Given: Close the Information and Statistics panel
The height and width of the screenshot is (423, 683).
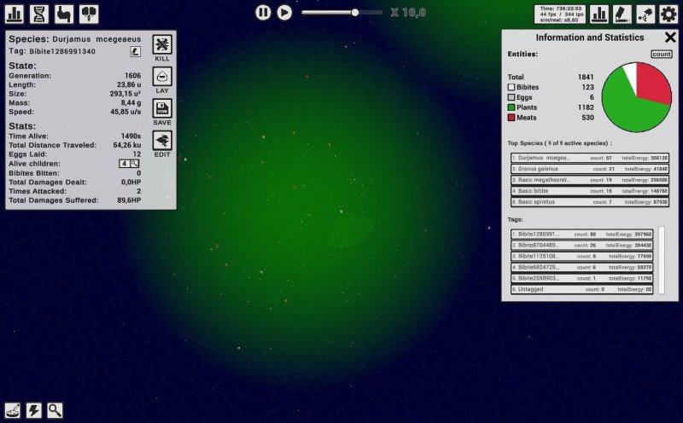Looking at the screenshot, I should pyautogui.click(x=669, y=38).
